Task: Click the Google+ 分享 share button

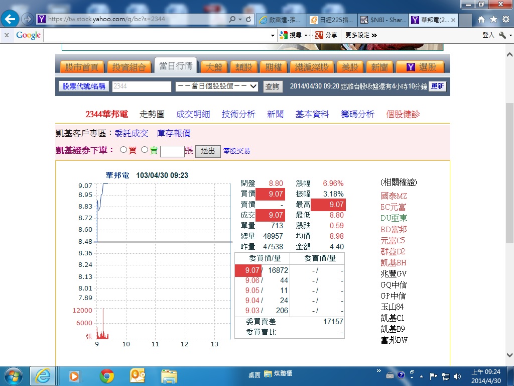Action: point(326,35)
